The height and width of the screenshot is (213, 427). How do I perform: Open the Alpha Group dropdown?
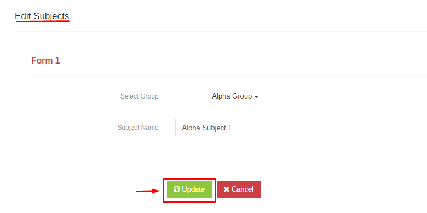235,96
